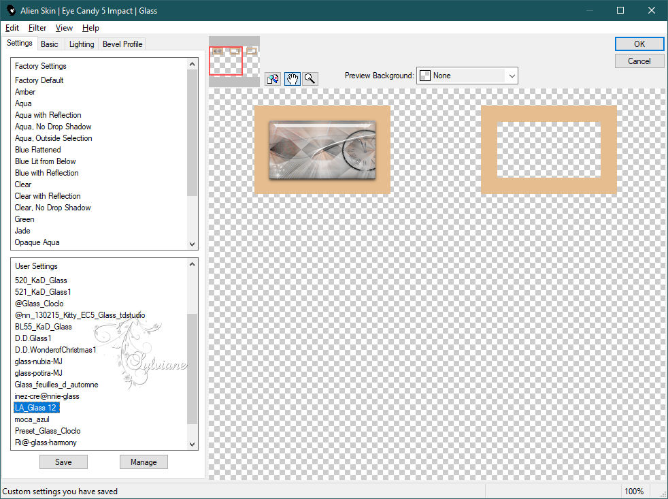The height and width of the screenshot is (499, 668).
Task: Click the 100% zoom level in status bar
Action: tap(634, 492)
